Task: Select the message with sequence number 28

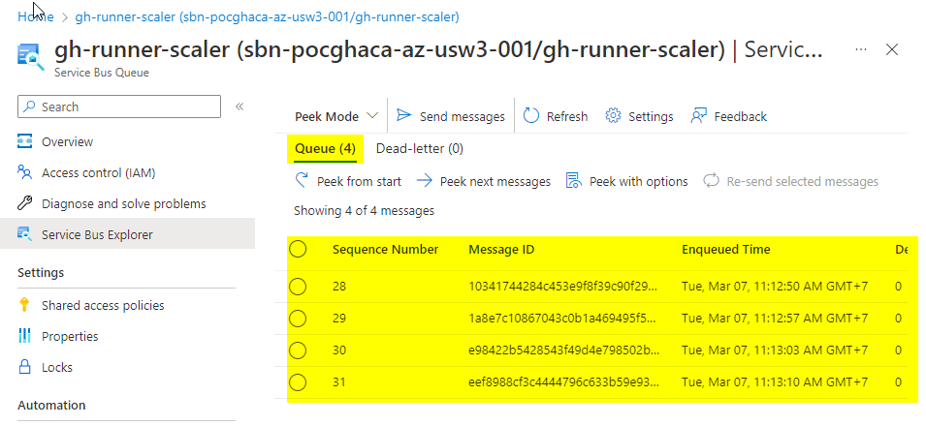Action: [x=299, y=287]
